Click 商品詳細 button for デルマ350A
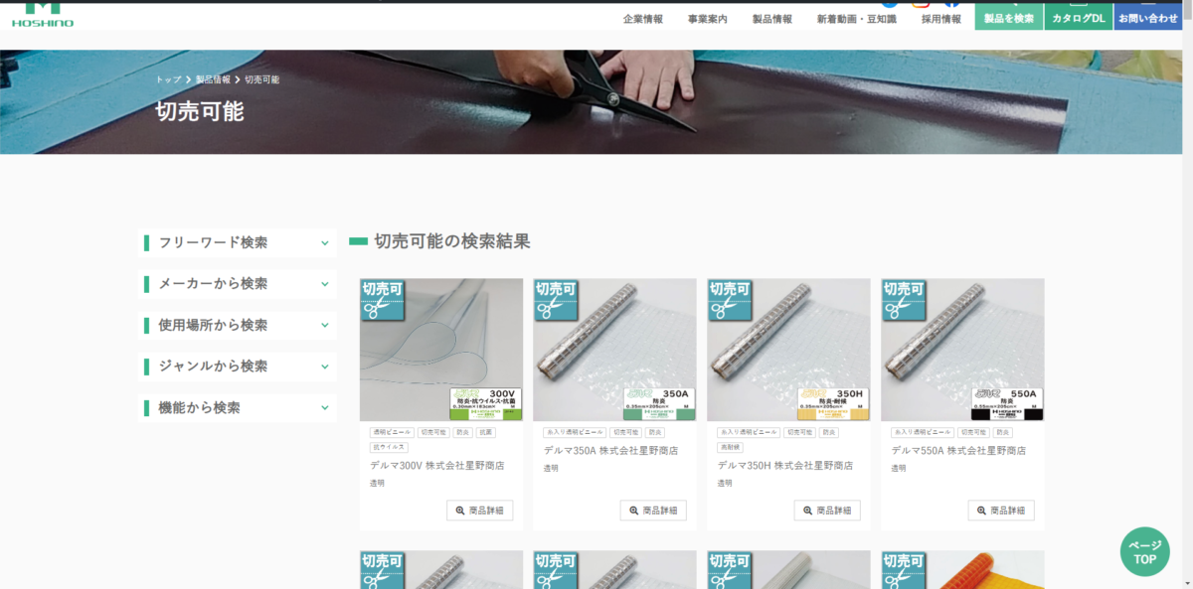 (x=653, y=511)
